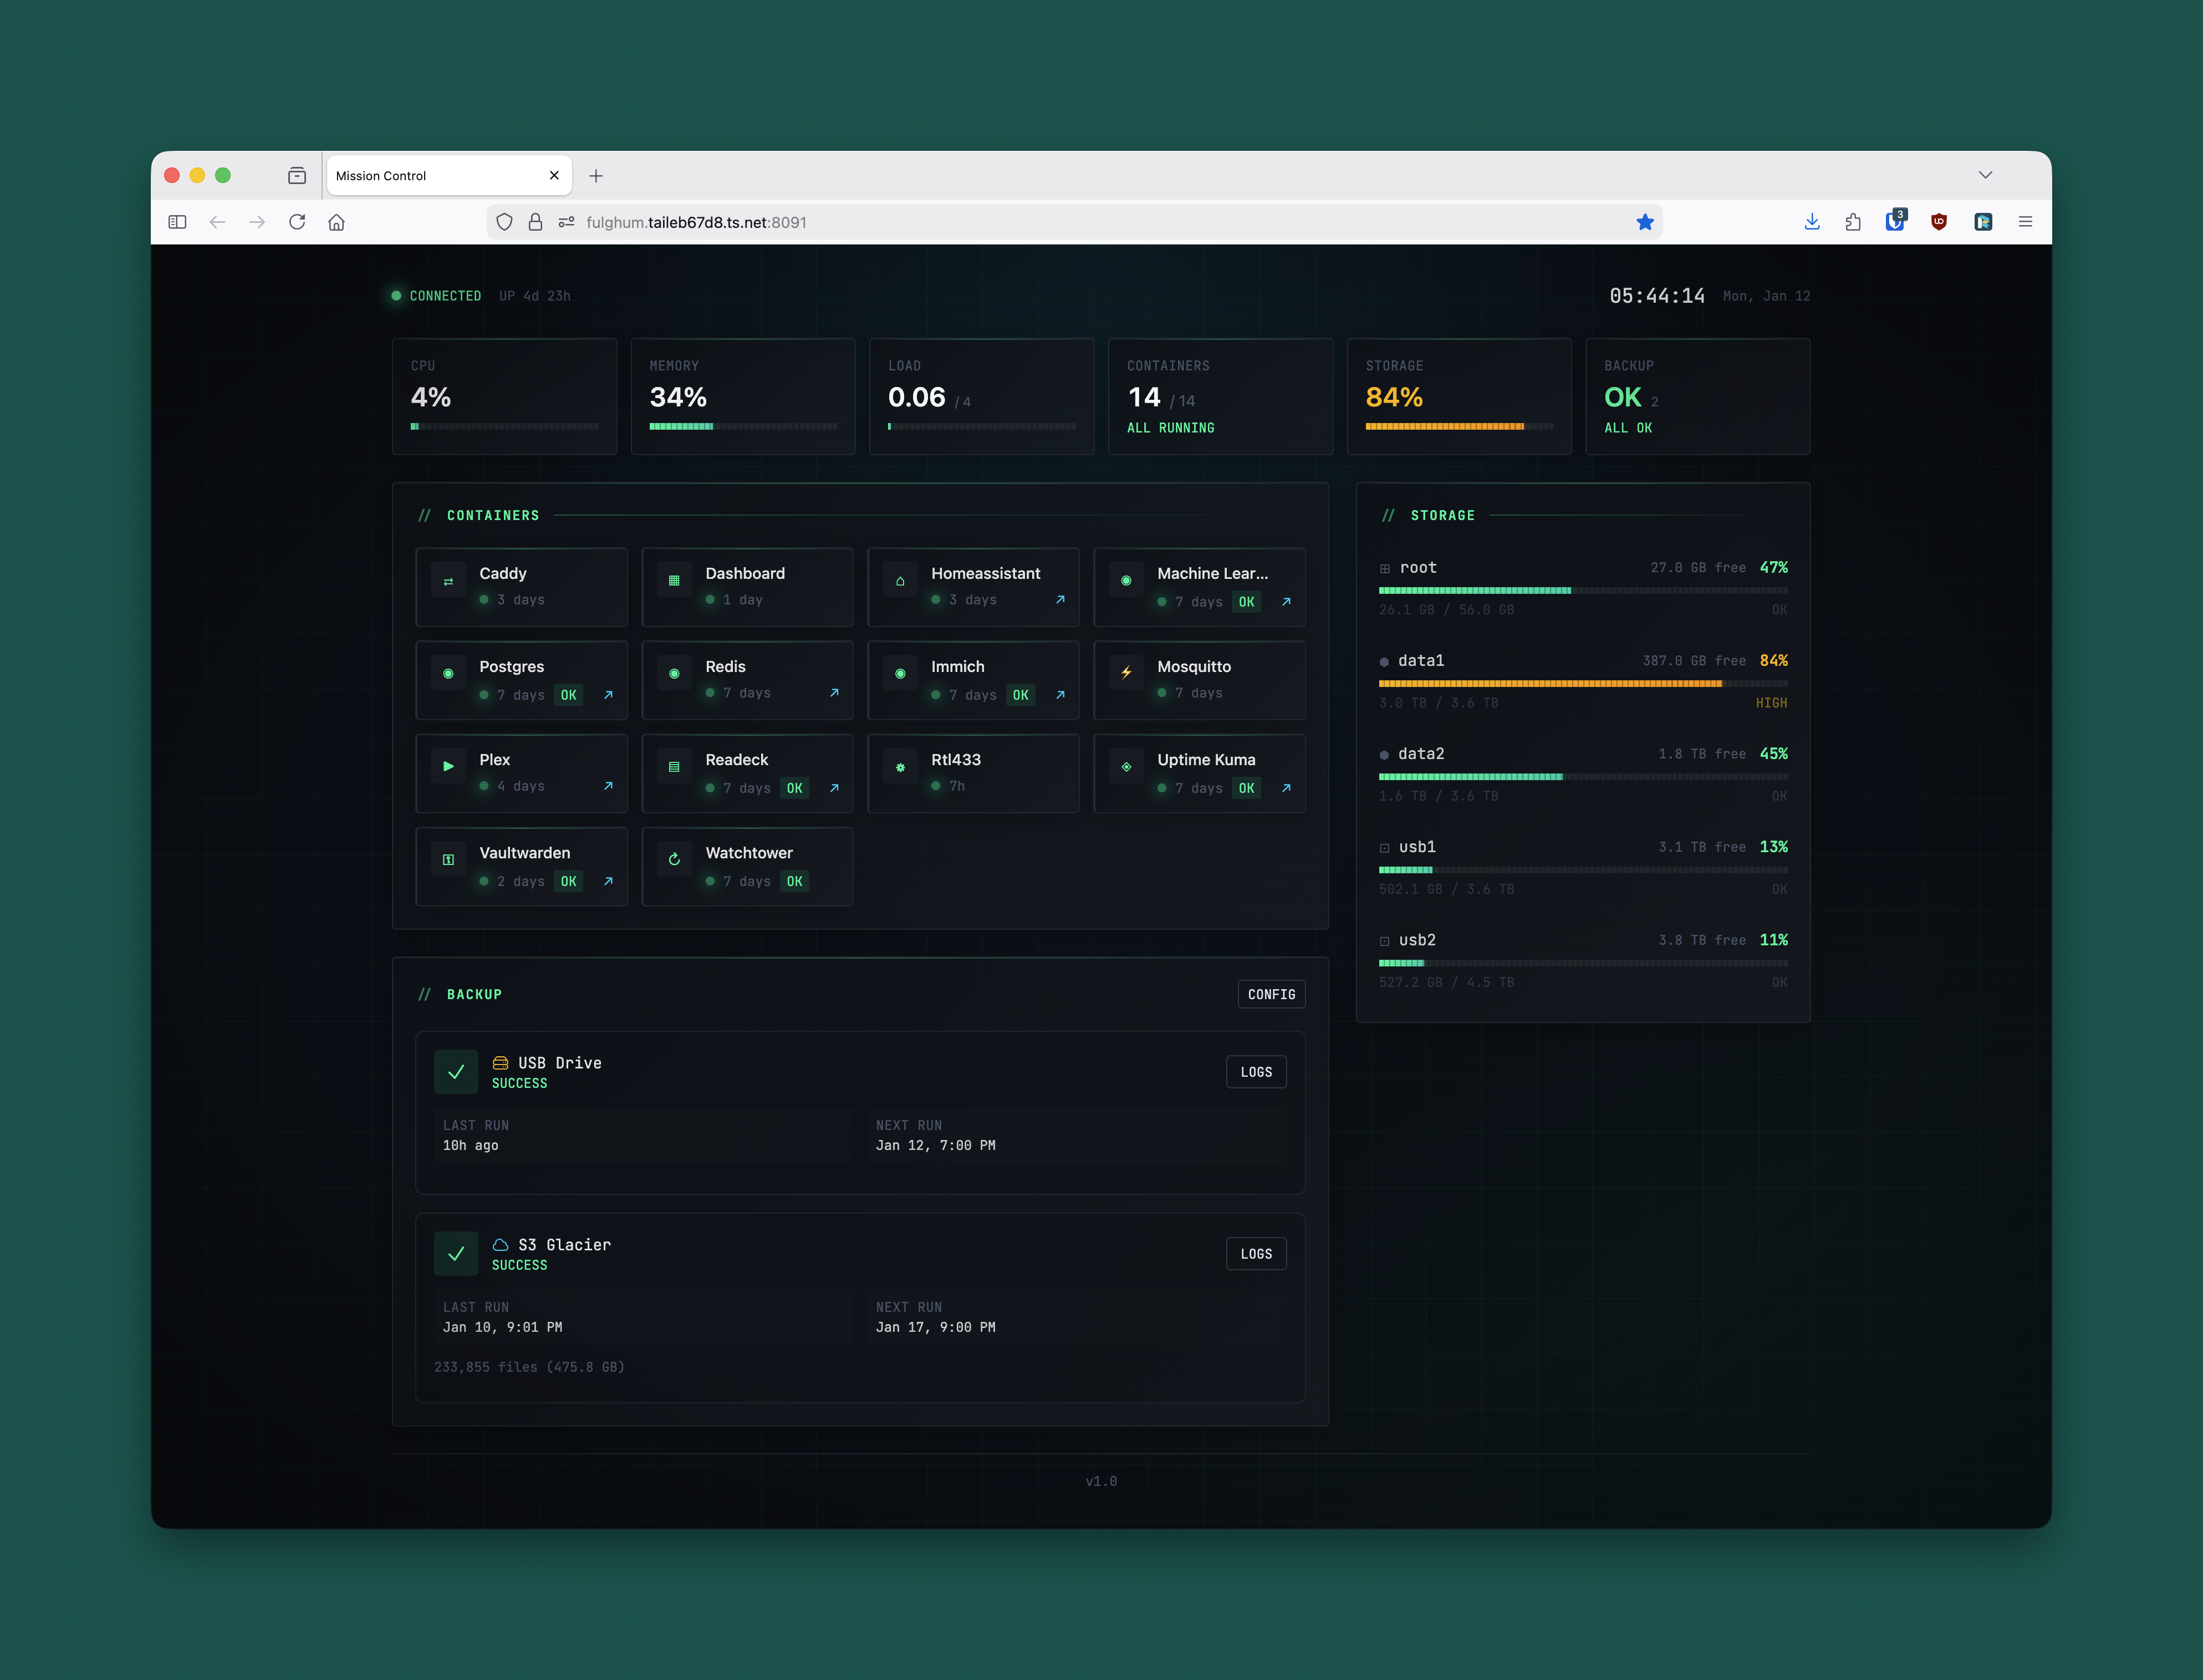
Task: Click the Readeck list icon
Action: (x=675, y=766)
